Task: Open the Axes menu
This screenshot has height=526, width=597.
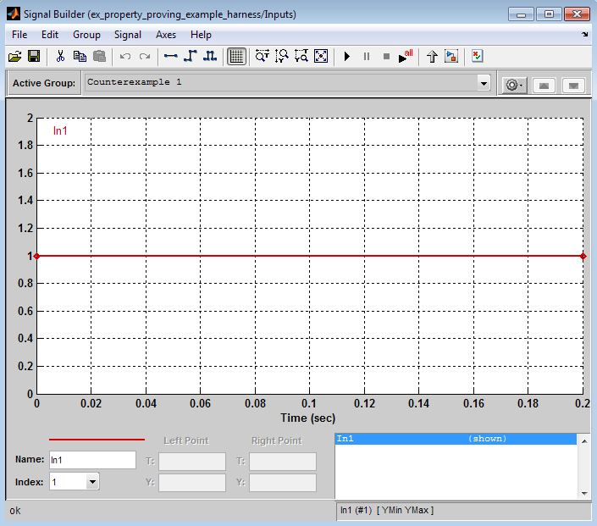Action: (166, 35)
